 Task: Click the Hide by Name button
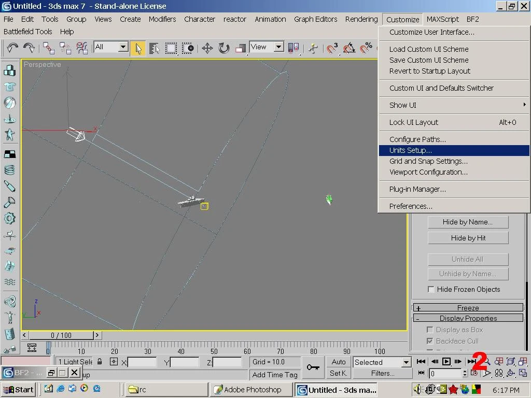pyautogui.click(x=468, y=222)
